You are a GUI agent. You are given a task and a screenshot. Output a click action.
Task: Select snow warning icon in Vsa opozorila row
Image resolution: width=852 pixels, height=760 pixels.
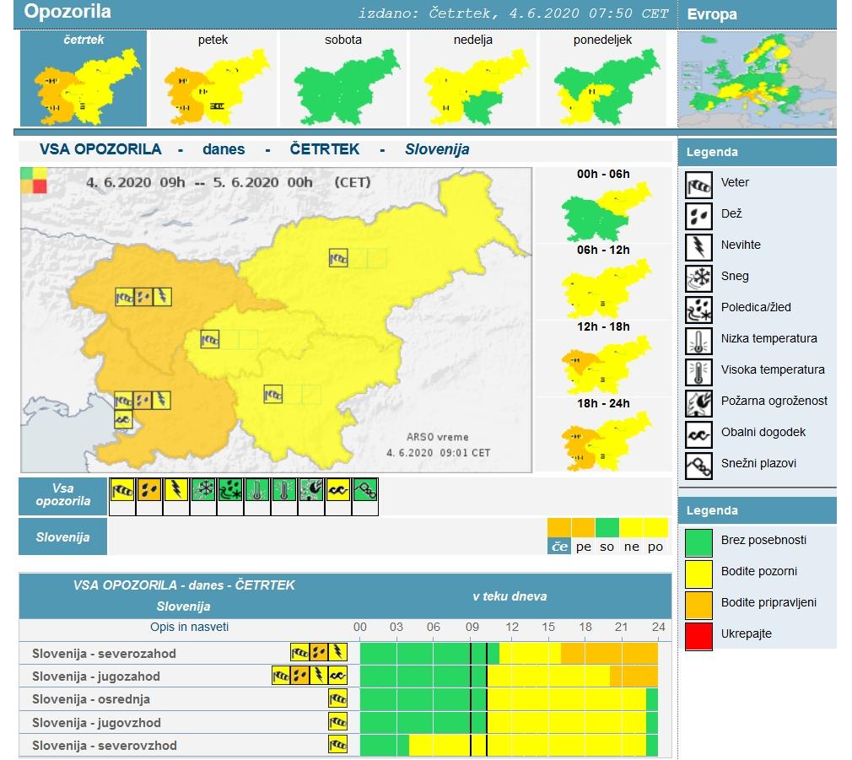click(203, 489)
